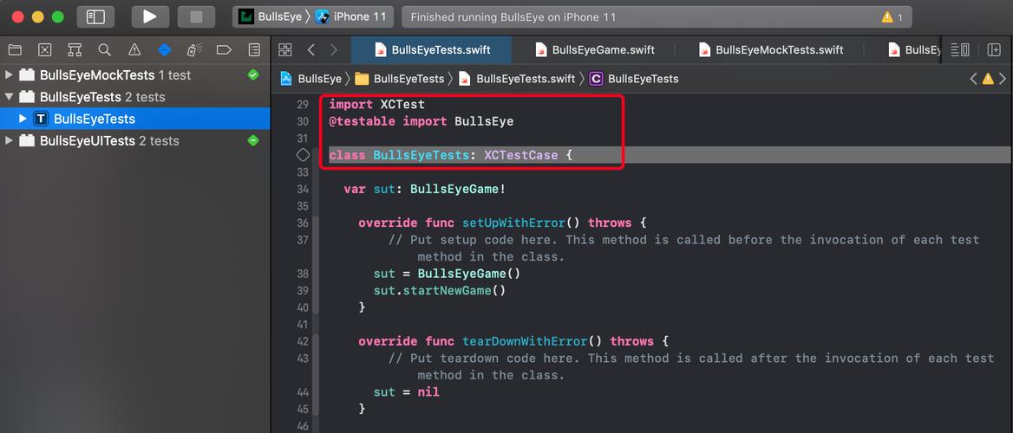Run tests via diamond beside class BullsEyeTests

(303, 155)
